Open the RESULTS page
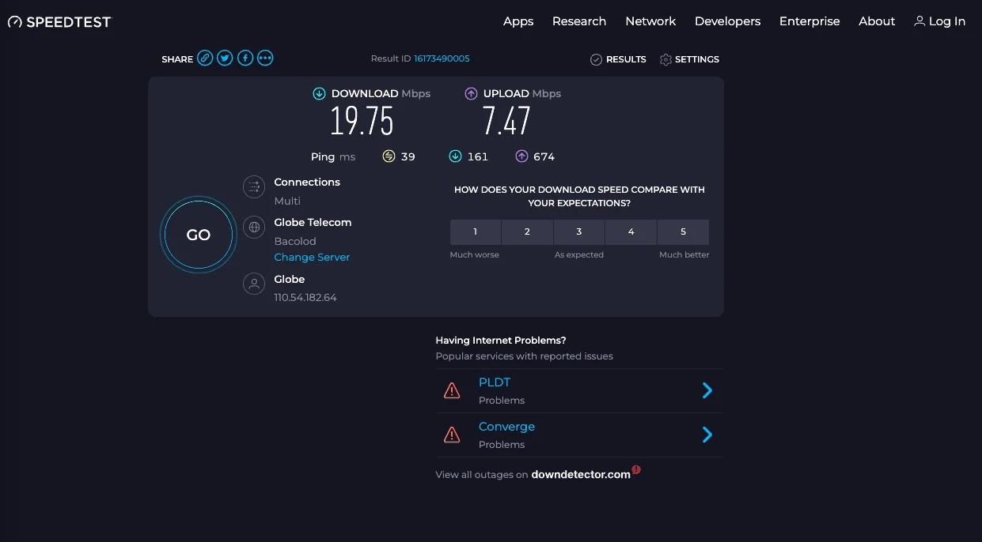982x542 pixels. point(626,59)
